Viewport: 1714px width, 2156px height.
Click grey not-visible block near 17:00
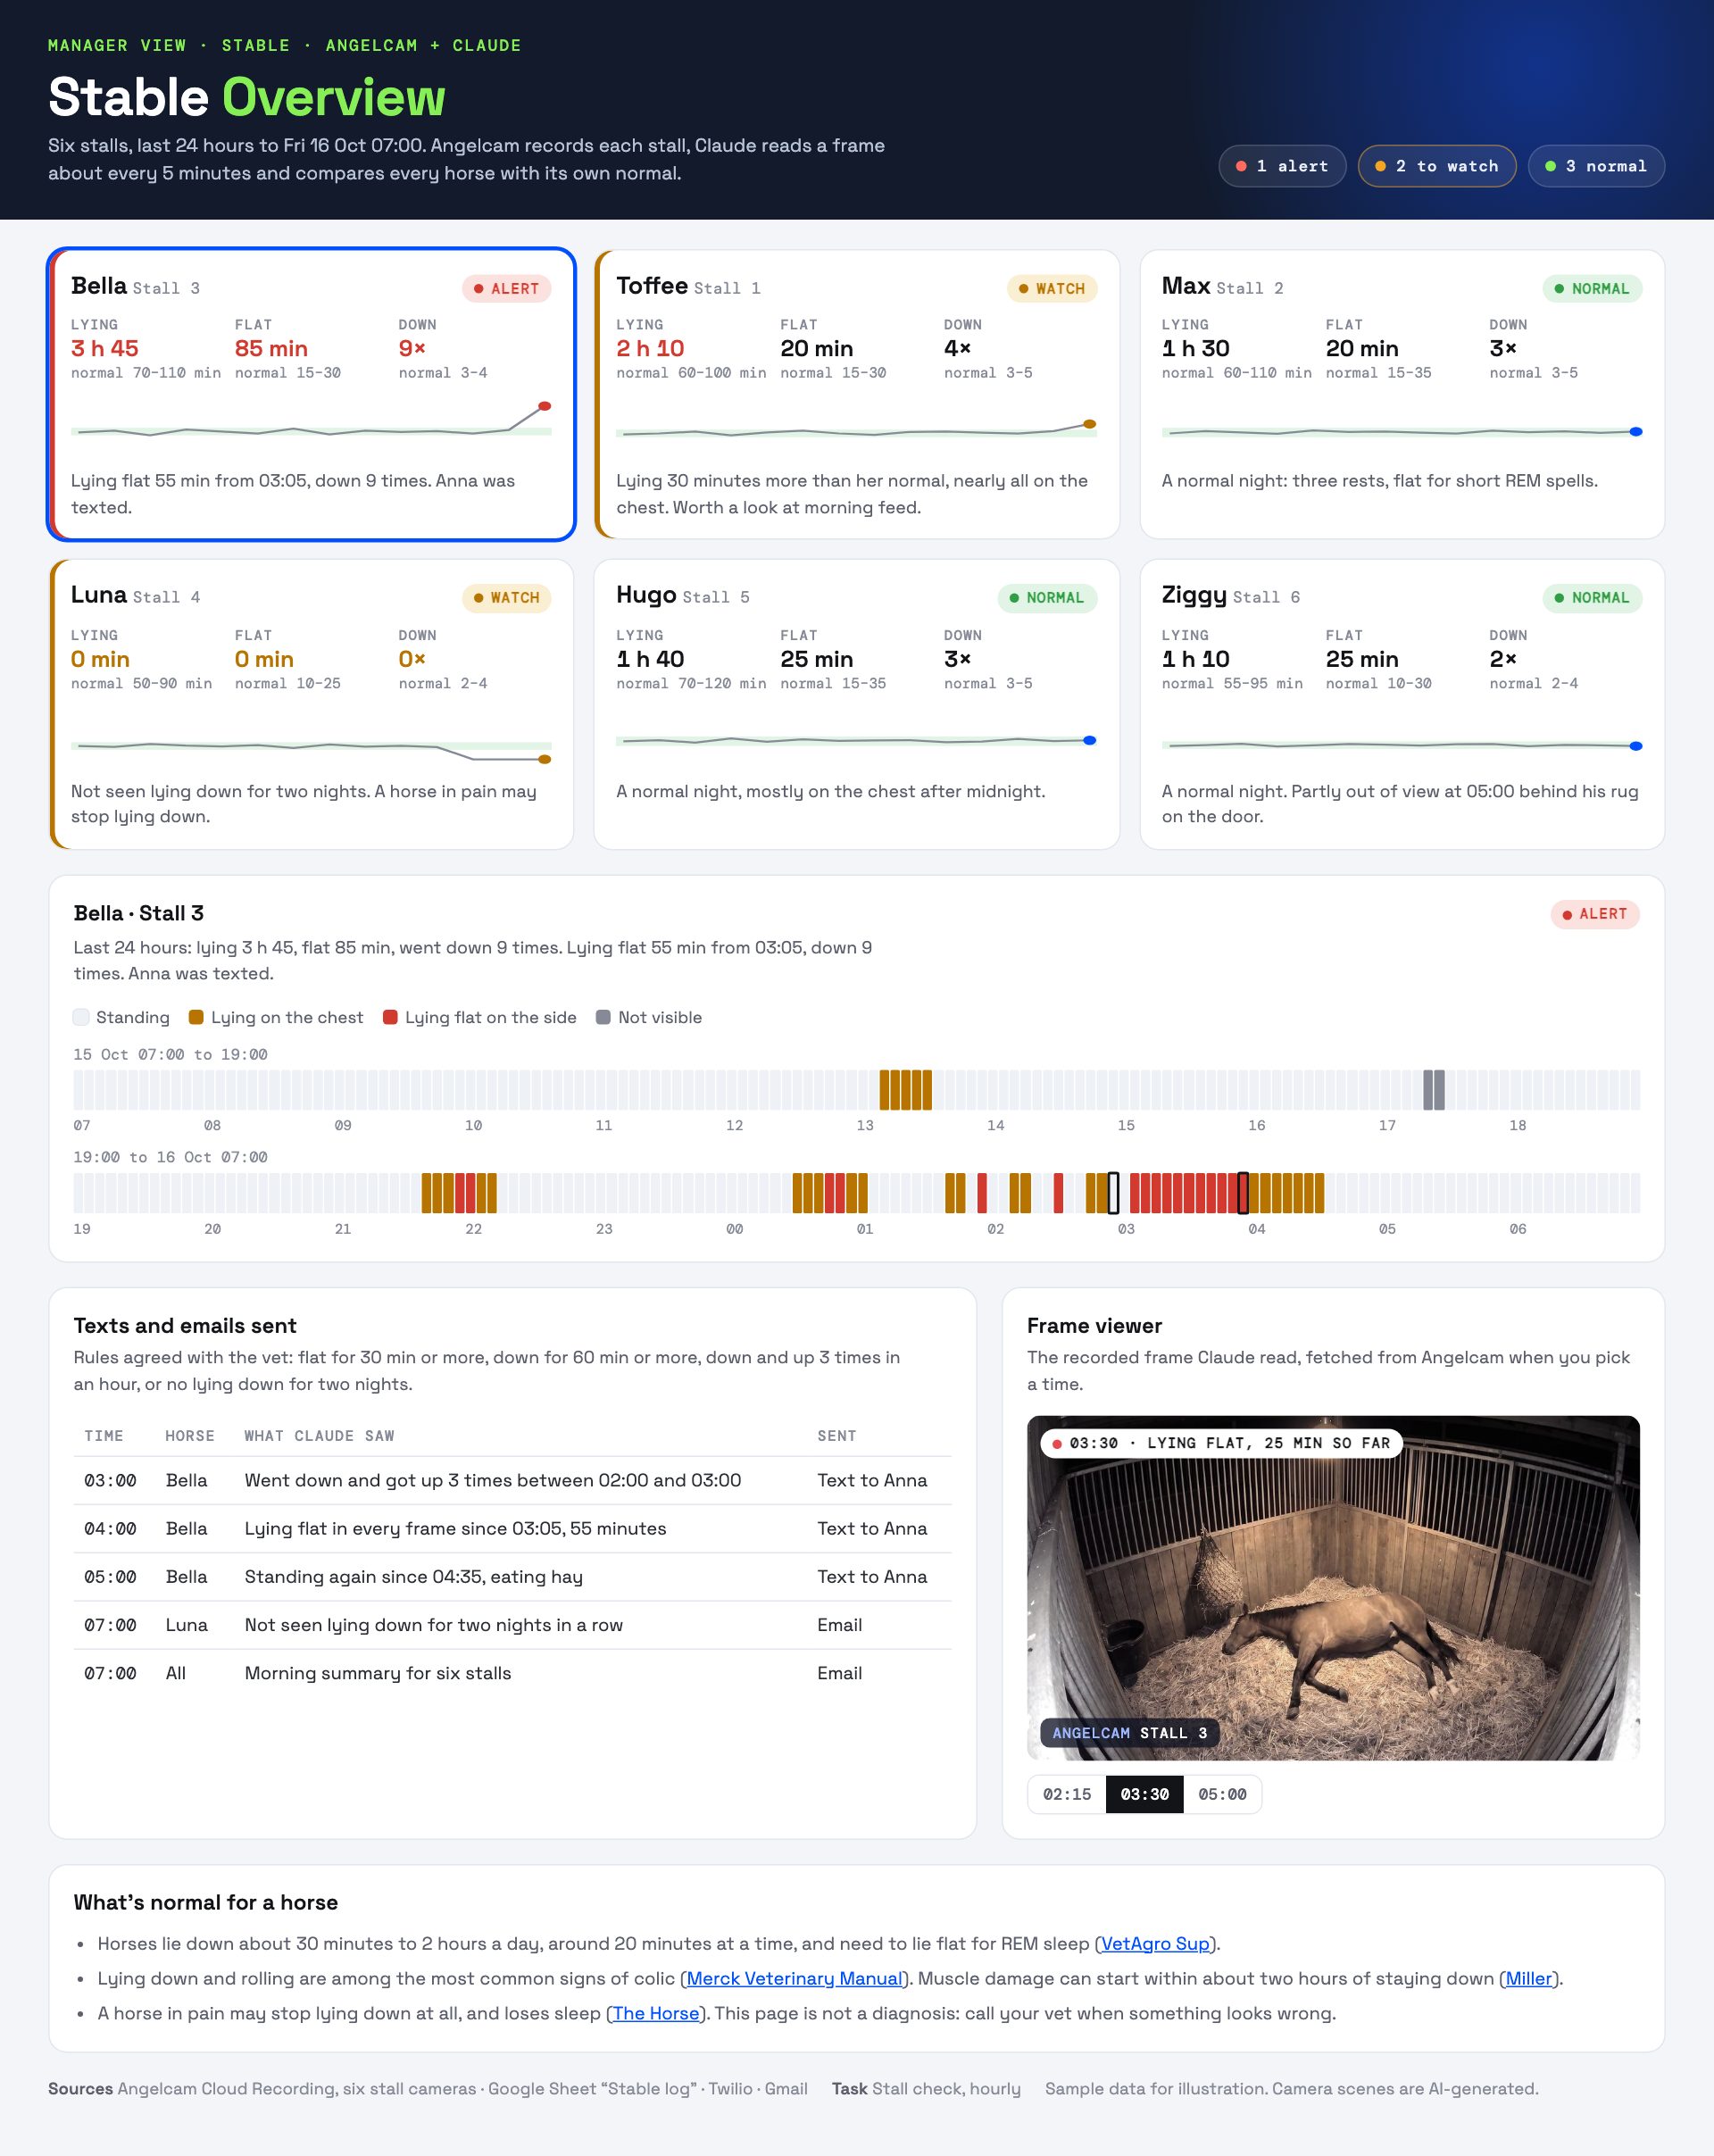(x=1434, y=1090)
